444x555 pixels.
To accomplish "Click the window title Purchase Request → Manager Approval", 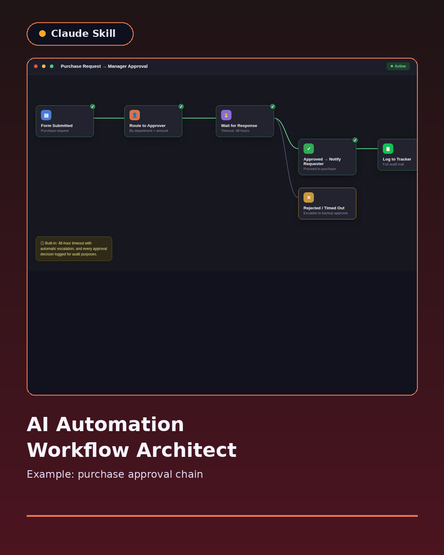I will point(104,67).
